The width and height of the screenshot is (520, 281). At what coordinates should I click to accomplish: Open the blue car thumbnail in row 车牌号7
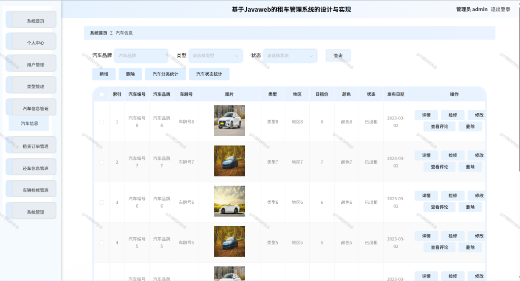[x=229, y=161]
